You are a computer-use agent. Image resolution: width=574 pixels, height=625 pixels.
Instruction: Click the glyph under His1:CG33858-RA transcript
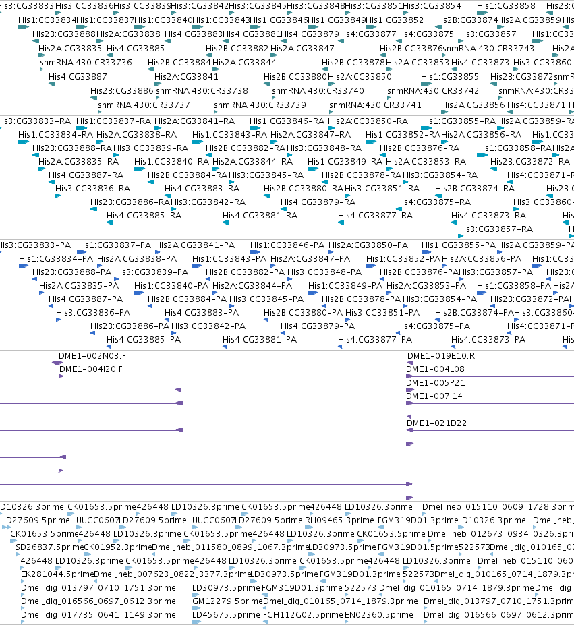click(x=482, y=155)
